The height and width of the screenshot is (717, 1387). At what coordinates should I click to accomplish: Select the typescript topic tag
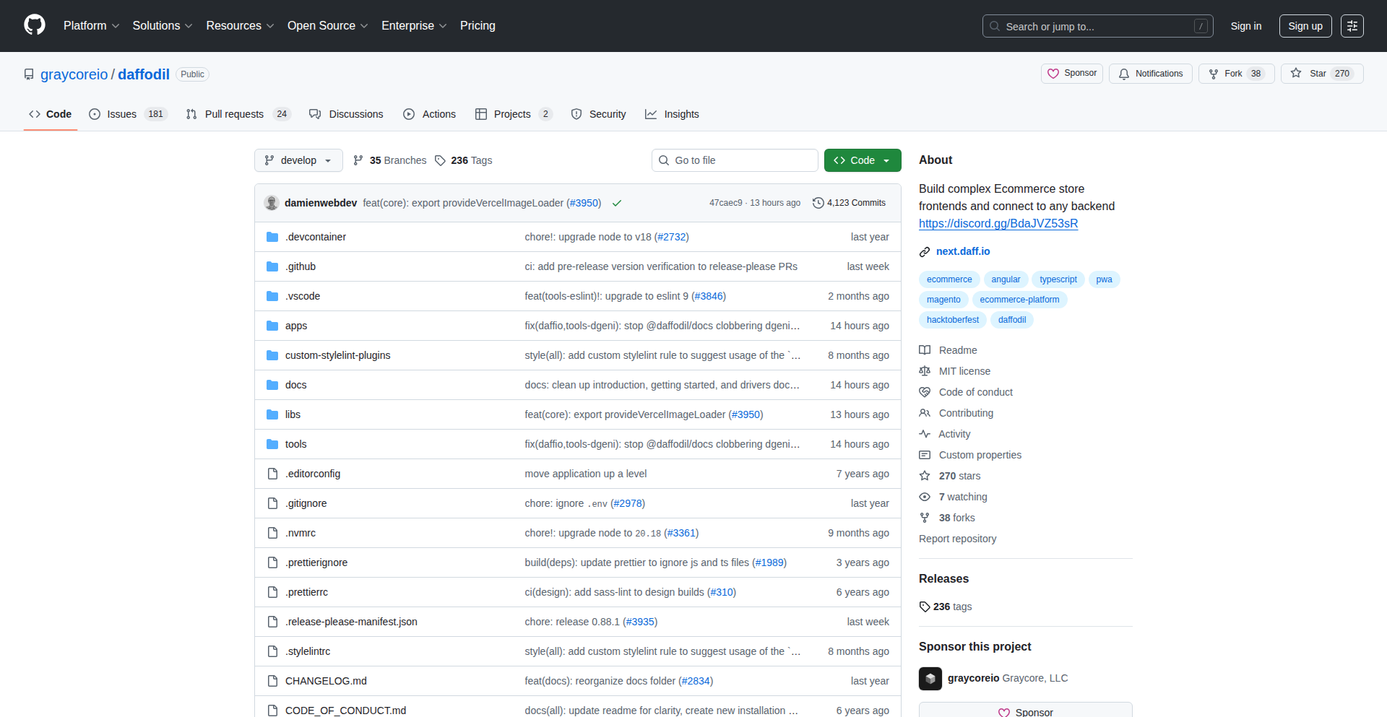click(1058, 279)
